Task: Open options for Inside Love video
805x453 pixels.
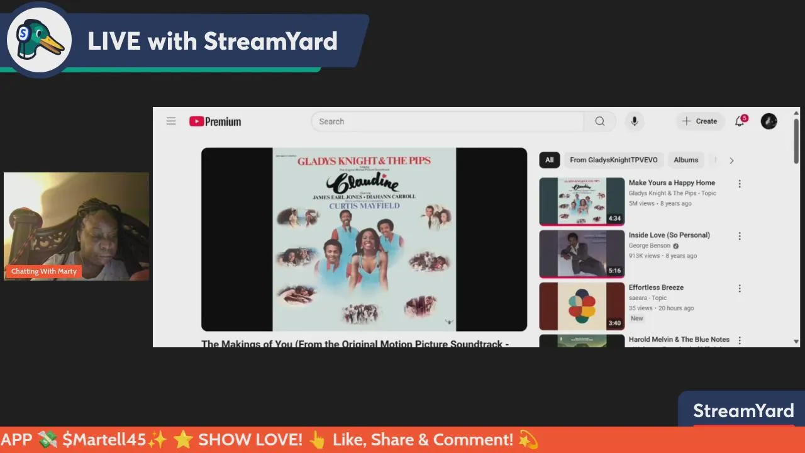Action: click(x=740, y=236)
